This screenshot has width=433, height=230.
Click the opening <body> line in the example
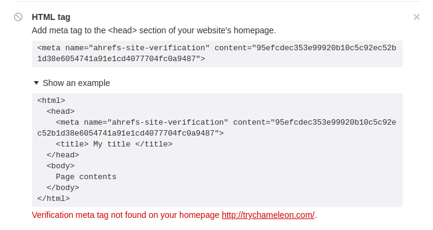(61, 166)
